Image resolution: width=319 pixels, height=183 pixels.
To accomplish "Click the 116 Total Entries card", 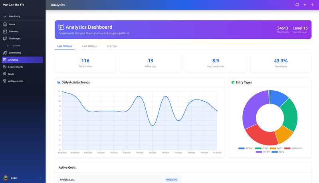I will pos(85,63).
